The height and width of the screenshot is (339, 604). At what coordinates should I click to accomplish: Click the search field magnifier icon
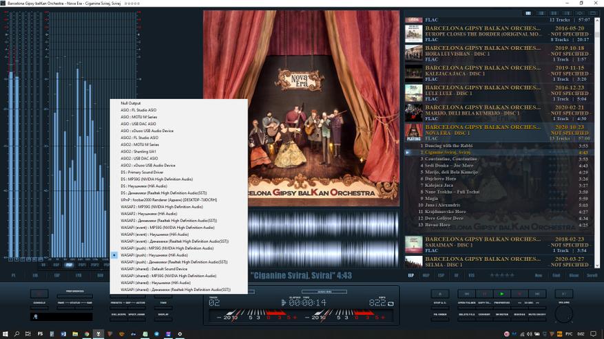35,317
